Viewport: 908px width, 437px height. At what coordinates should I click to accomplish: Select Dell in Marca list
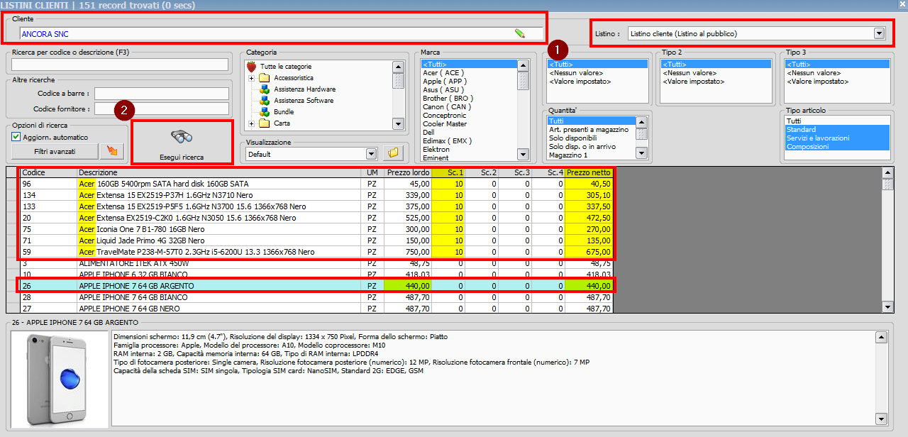430,132
